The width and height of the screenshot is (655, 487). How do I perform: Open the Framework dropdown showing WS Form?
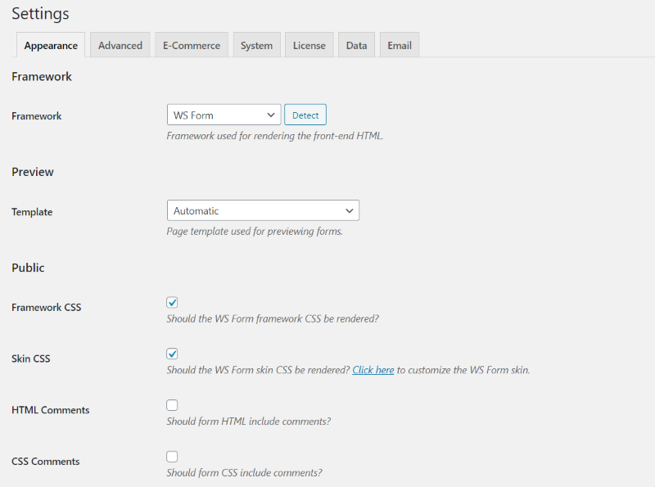coord(224,115)
